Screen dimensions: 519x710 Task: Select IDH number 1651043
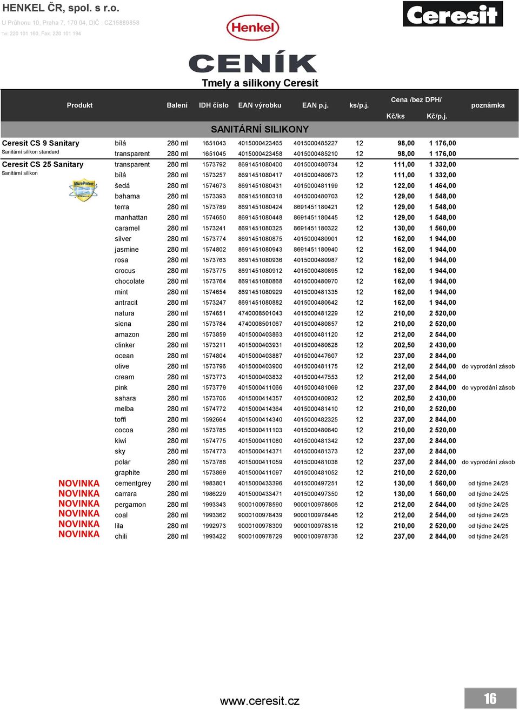(214, 143)
